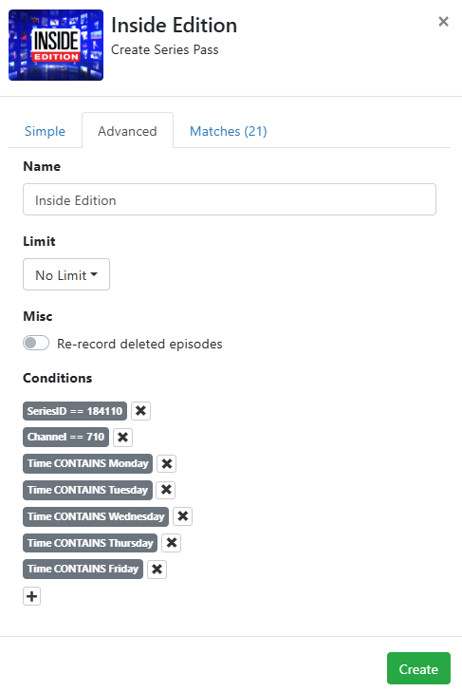Click the Time CONTAINS Wednesday condition badge
This screenshot has height=692, width=462.
(x=96, y=516)
